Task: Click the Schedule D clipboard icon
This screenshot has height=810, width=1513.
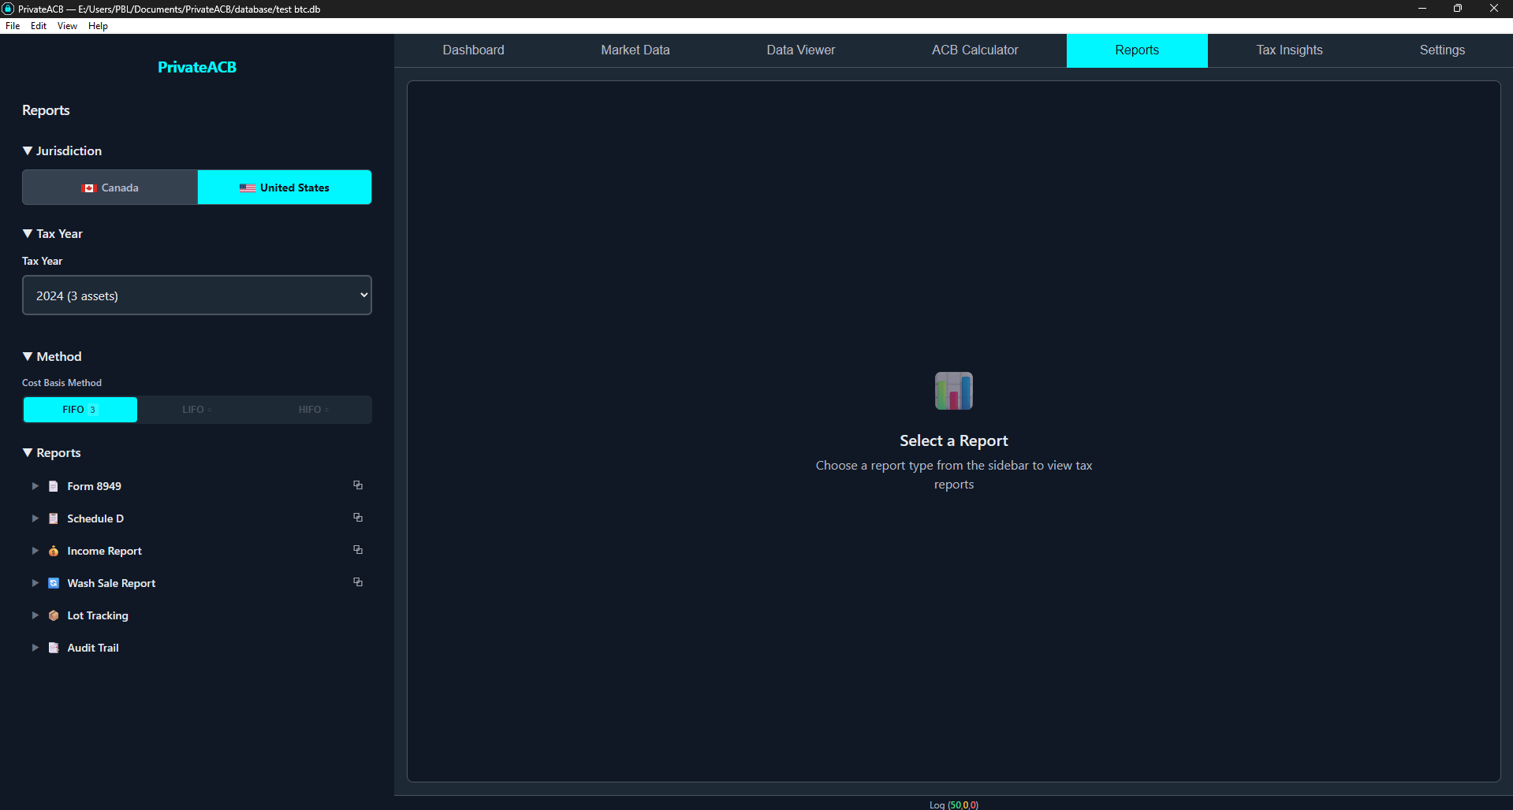Action: click(x=54, y=518)
